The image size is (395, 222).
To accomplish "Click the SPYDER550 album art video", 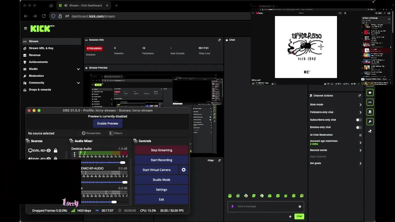I will pos(306,47).
